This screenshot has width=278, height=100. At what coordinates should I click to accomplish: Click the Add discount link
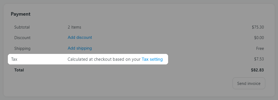(x=80, y=37)
